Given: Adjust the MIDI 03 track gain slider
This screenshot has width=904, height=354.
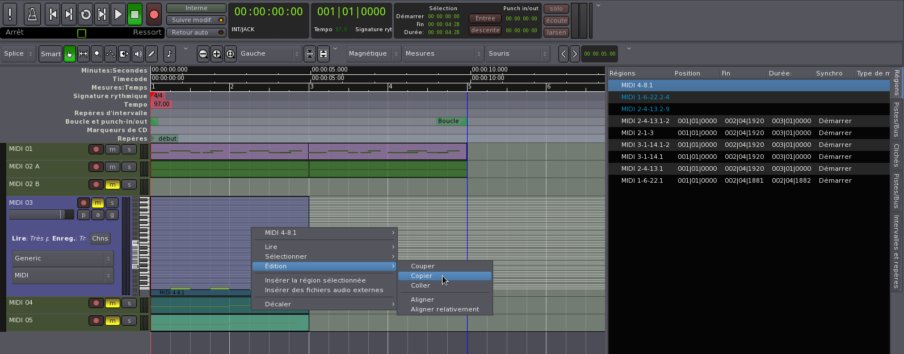Looking at the screenshot, I should pos(41,214).
